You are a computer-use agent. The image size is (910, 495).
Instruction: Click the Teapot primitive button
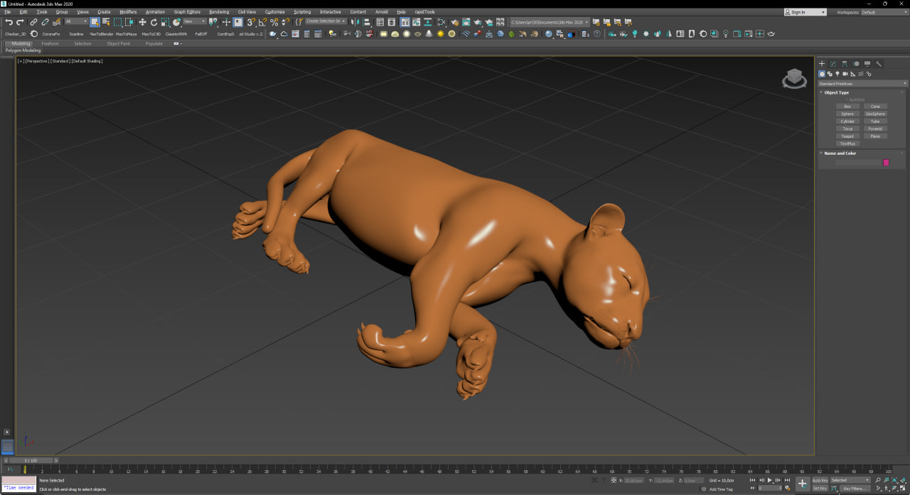(847, 136)
